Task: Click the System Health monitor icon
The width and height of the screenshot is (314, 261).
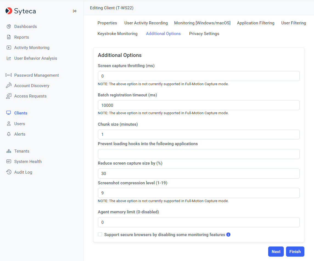Action: [x=9, y=162]
